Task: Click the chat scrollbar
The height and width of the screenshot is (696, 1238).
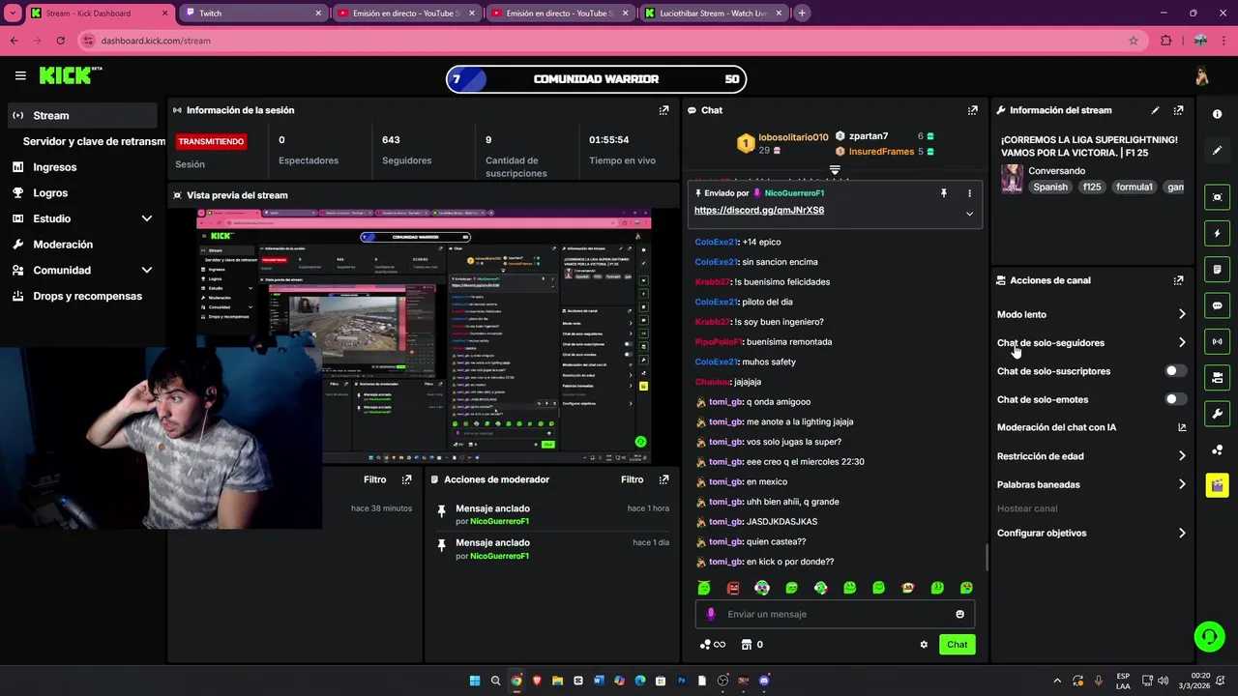Action: click(x=986, y=558)
